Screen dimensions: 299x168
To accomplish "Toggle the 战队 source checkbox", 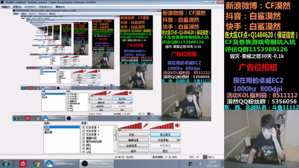I will click(83, 145).
